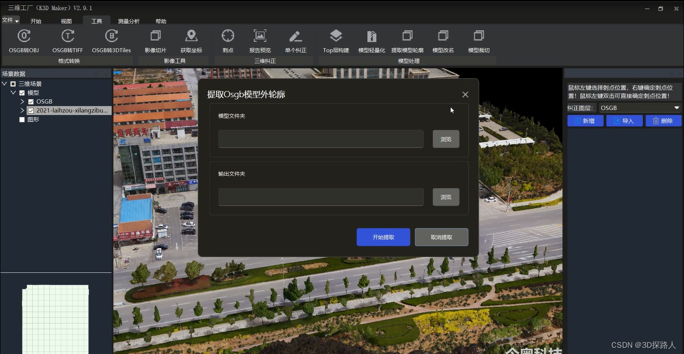
Task: Collapse the 三维场景 tree node
Action: coord(5,84)
